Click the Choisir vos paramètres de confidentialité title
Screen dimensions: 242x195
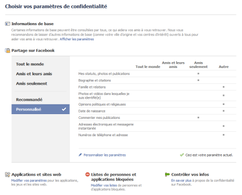click(x=56, y=6)
